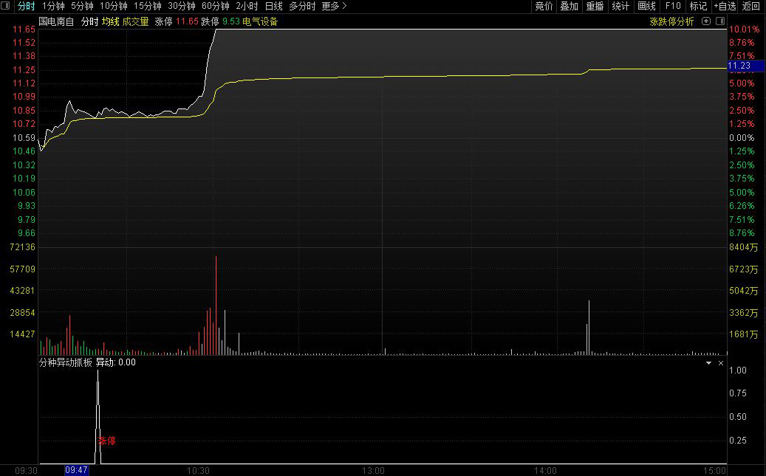Image resolution: width=766 pixels, height=476 pixels.
Task: Click the 返回 button
Action: (750, 6)
